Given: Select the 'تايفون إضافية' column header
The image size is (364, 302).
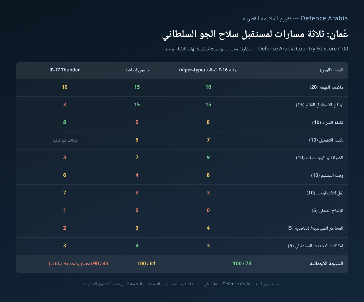Looking at the screenshot, I should (x=137, y=70).
